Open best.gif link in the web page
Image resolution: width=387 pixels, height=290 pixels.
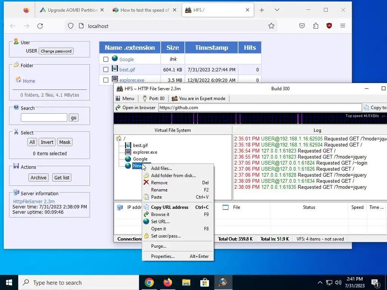[127, 70]
